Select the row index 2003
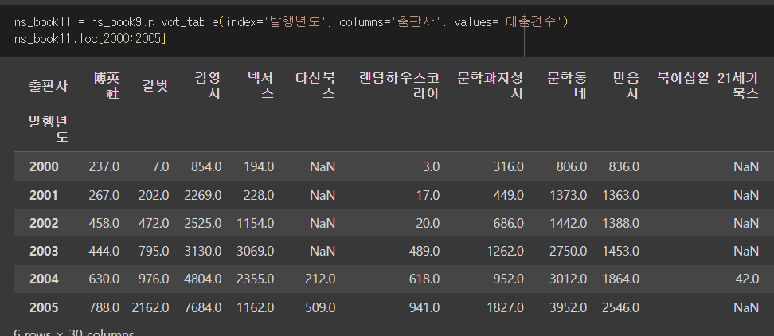774x336 pixels. [x=44, y=251]
